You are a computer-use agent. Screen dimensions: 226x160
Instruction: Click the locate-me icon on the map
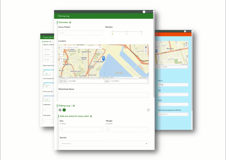(61, 62)
